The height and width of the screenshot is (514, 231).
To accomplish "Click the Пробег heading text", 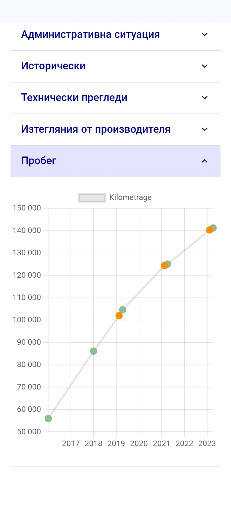I will coord(39,161).
